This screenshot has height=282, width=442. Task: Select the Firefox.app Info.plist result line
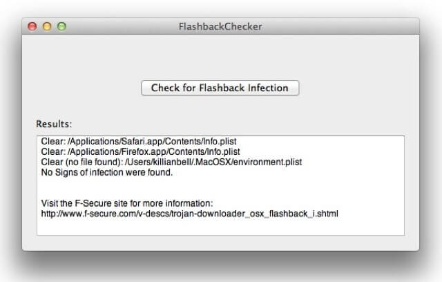tap(140, 152)
